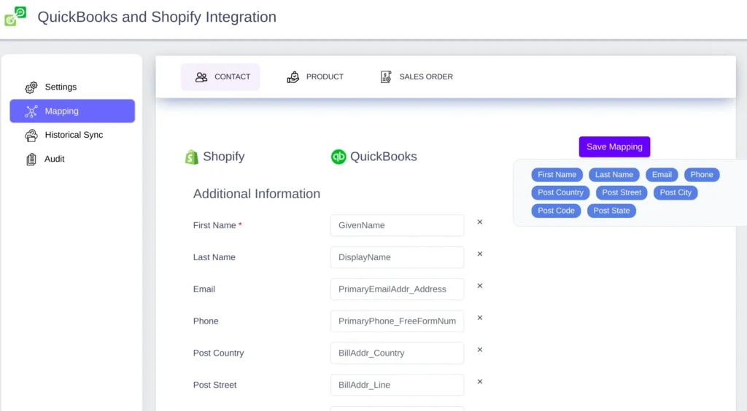The height and width of the screenshot is (411, 747).
Task: Click the QuickBooks green logo
Action: coord(338,157)
